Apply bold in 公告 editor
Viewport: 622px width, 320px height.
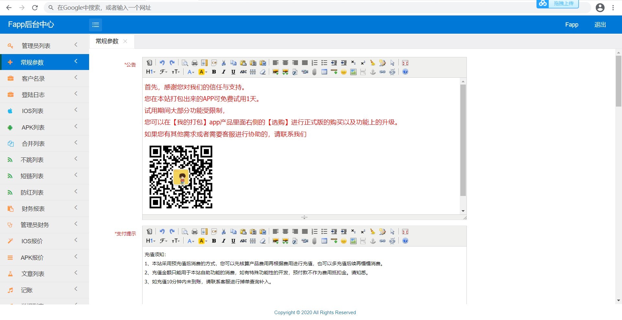click(x=214, y=72)
